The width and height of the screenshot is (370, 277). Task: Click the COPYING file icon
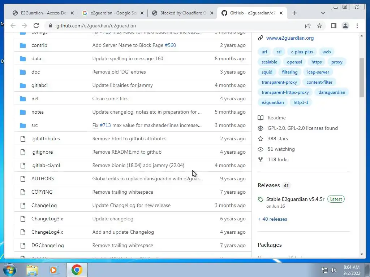point(23,192)
